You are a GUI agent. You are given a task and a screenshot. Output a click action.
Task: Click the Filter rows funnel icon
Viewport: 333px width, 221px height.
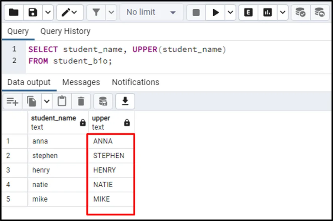96,13
